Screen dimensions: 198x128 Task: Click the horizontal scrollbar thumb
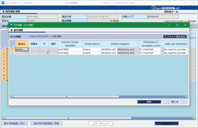67,97
